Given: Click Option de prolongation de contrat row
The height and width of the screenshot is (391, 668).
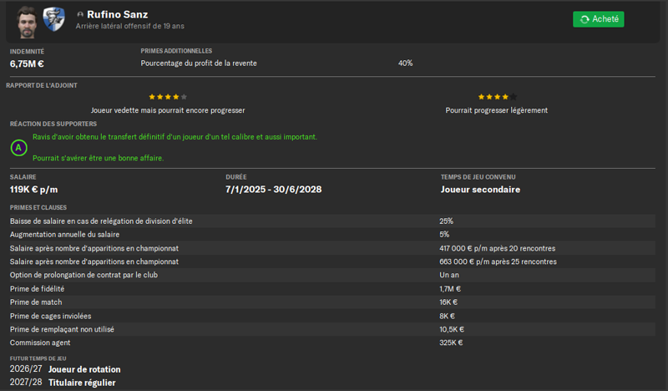Looking at the screenshot, I should coord(332,275).
